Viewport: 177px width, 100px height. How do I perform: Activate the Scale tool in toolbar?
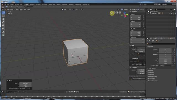point(3,28)
